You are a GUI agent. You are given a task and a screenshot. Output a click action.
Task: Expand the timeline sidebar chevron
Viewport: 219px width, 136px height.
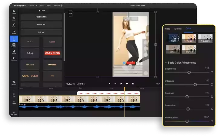coord(14,90)
